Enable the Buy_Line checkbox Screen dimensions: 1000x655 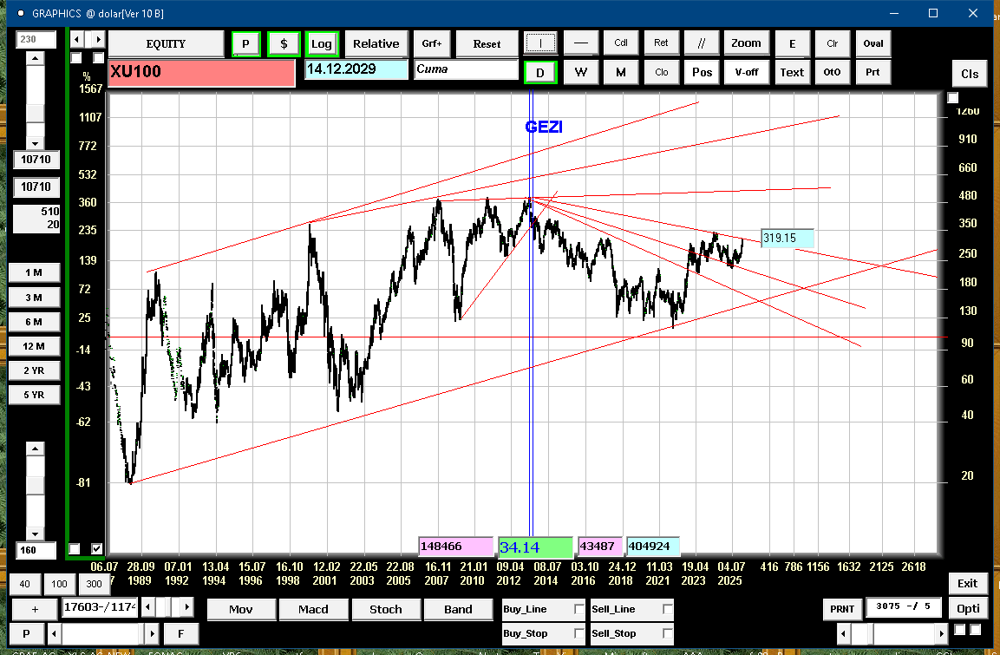(x=579, y=610)
